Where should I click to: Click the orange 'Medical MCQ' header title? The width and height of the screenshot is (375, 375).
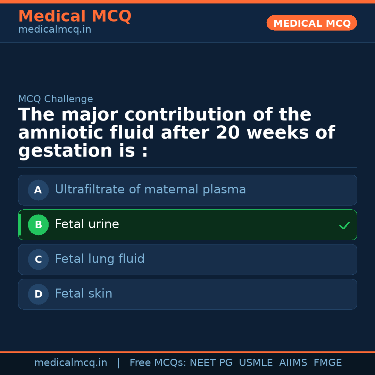75,16
